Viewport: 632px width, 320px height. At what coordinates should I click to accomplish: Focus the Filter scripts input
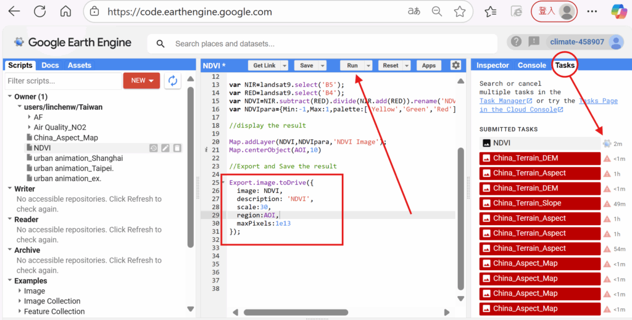pos(63,81)
